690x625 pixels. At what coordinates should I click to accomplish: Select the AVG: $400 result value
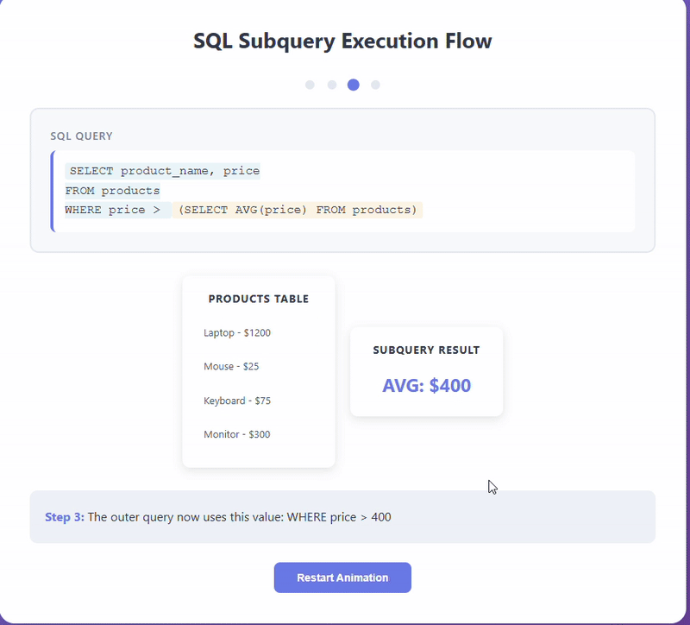(426, 386)
